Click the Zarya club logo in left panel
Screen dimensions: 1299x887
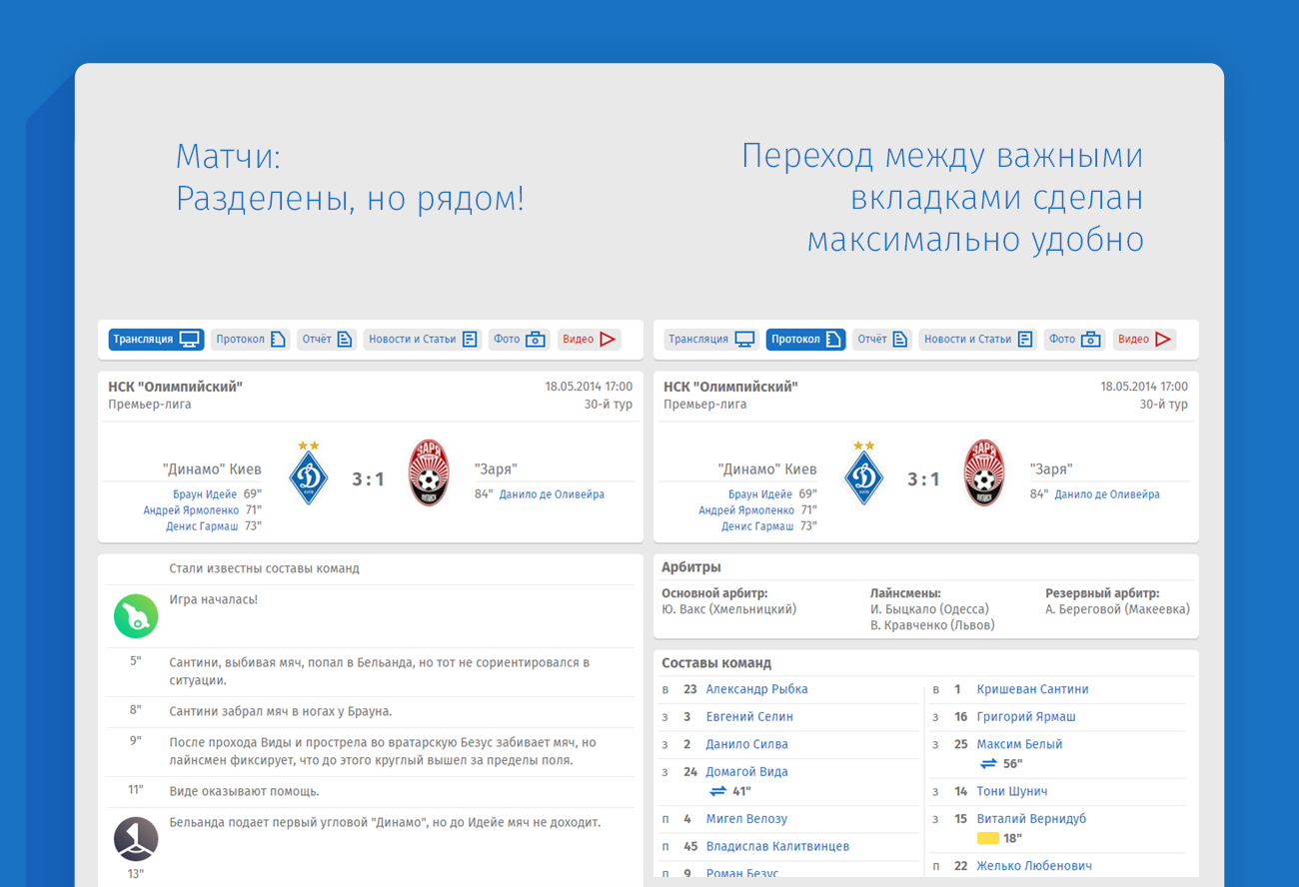429,473
